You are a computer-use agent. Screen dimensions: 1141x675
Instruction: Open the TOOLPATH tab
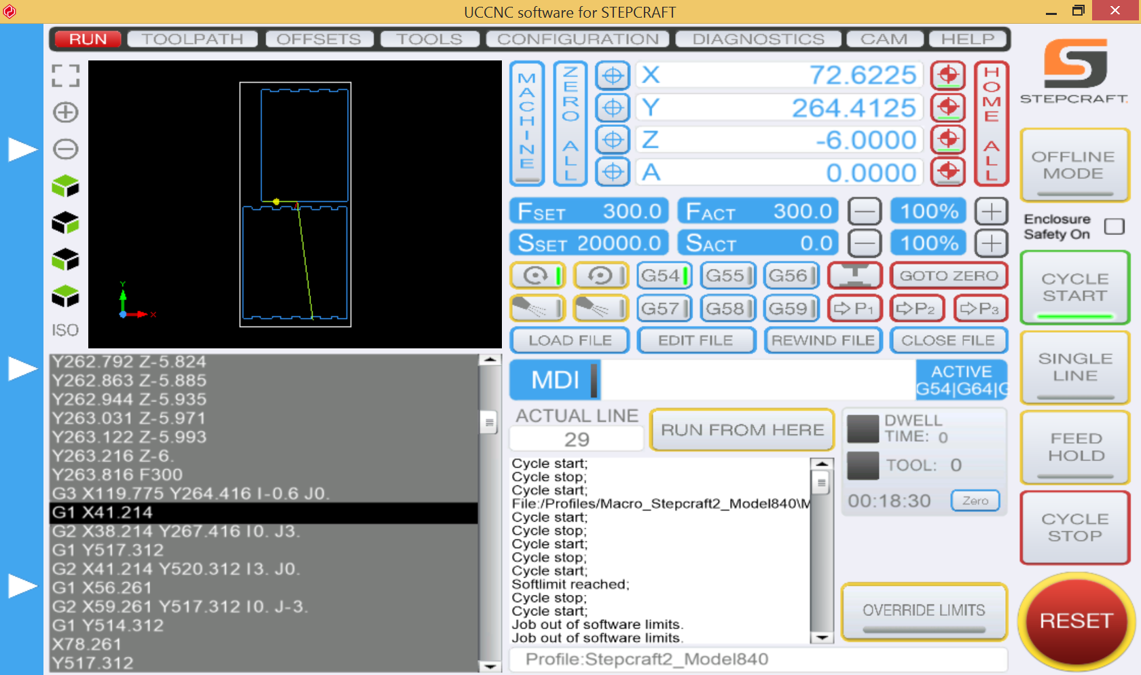(x=193, y=39)
